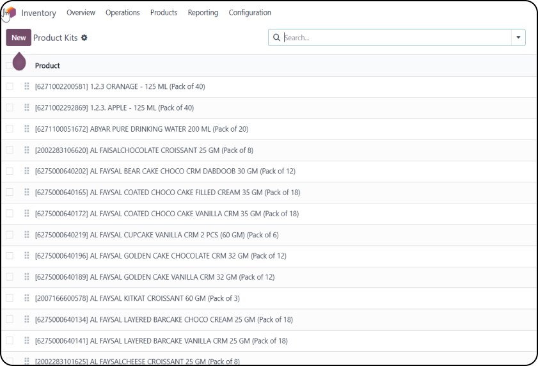Check AL FAYSAL GOLDEN CAKE CHOCOLATE row
This screenshot has width=538, height=366.
(10, 256)
